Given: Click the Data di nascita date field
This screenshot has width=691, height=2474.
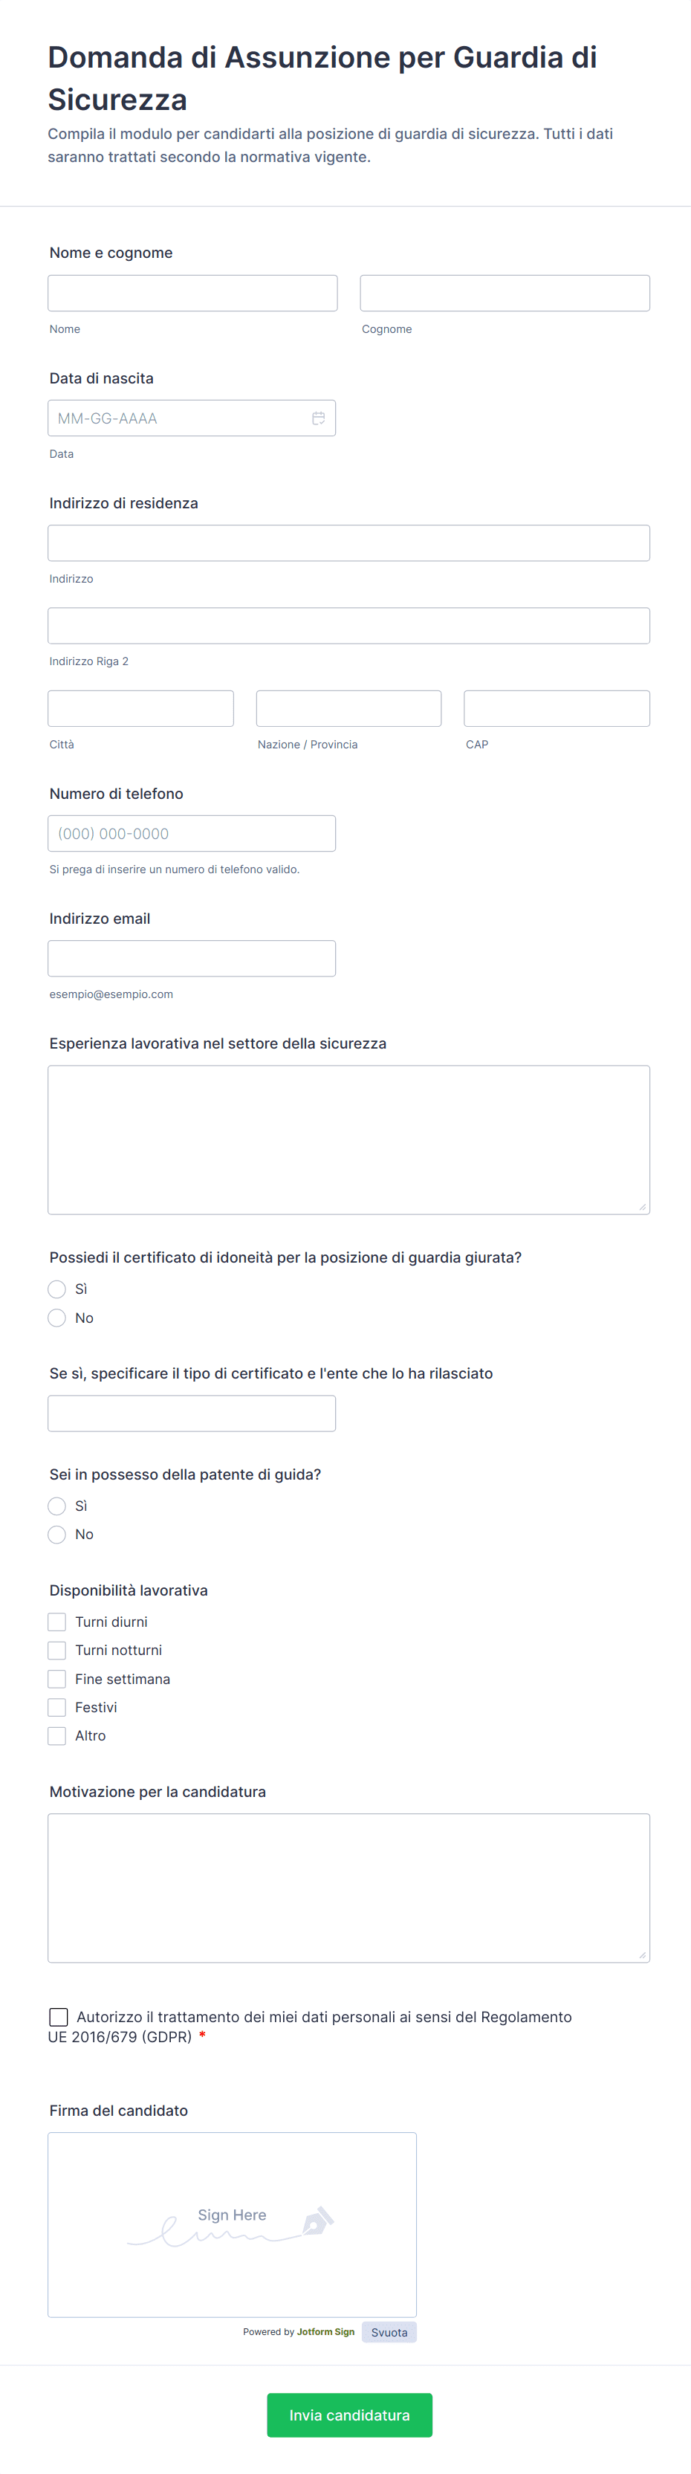Looking at the screenshot, I should [178, 418].
